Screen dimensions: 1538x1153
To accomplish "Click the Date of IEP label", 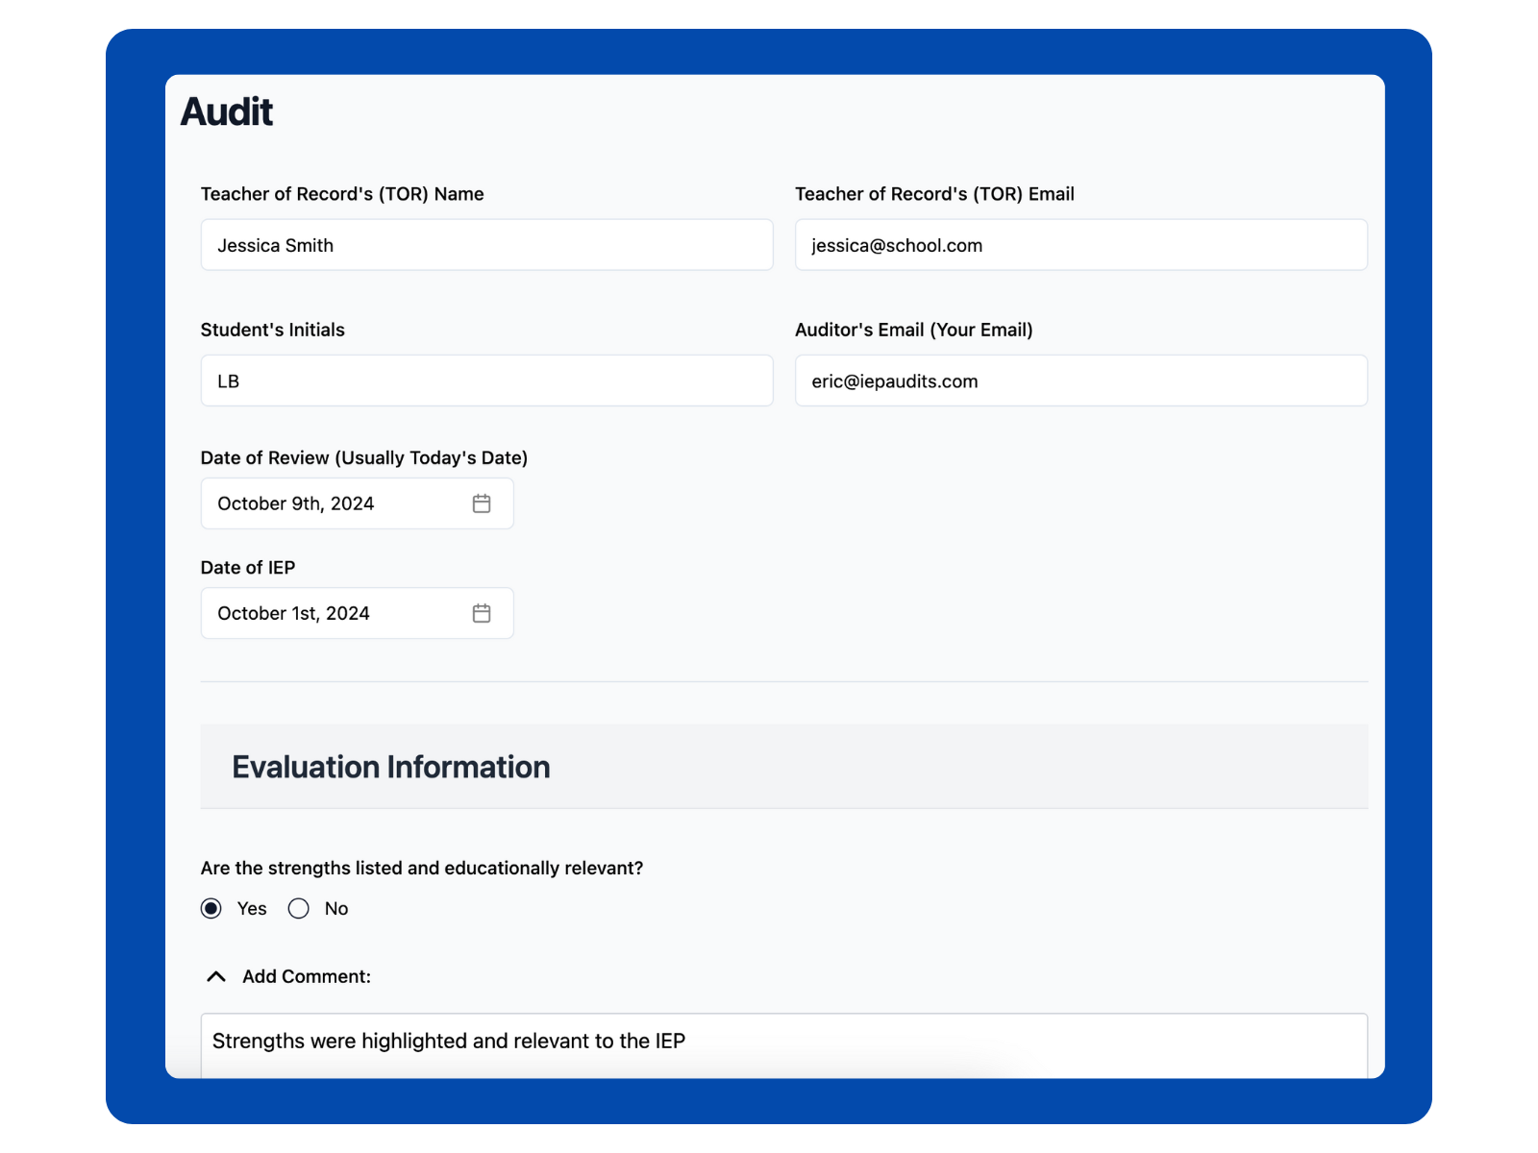I will (248, 568).
